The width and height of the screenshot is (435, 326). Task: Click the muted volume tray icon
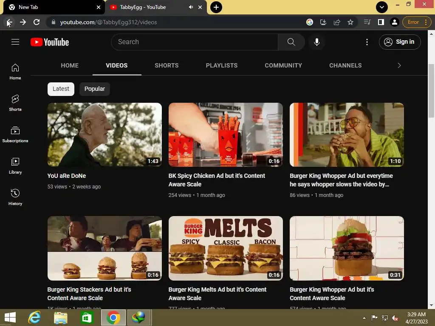395,318
